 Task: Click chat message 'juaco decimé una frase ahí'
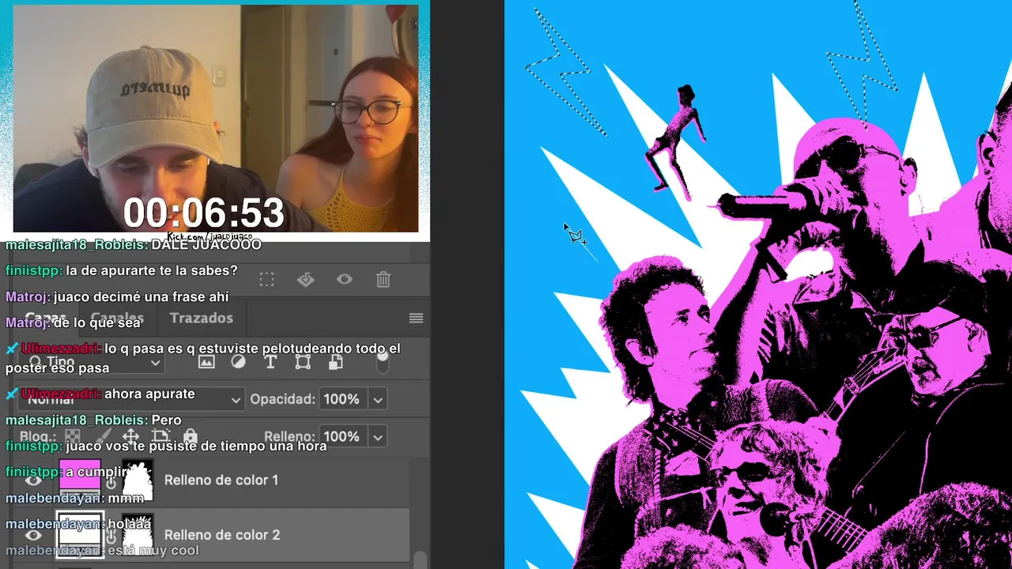pos(141,297)
